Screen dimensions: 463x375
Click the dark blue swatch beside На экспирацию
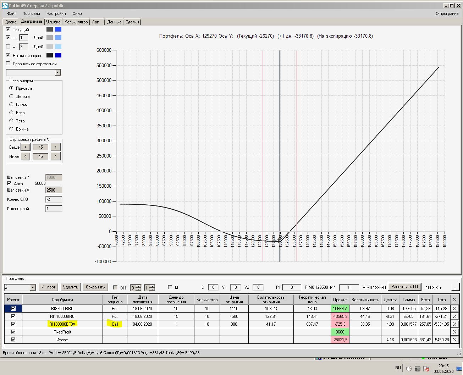pos(58,55)
